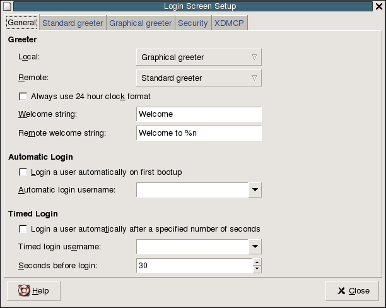
Task: Switch to the Standard greeter tab
Action: coord(73,23)
